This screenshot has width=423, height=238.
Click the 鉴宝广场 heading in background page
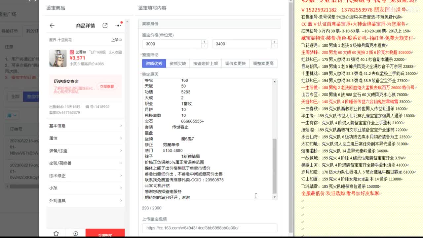[8, 14]
